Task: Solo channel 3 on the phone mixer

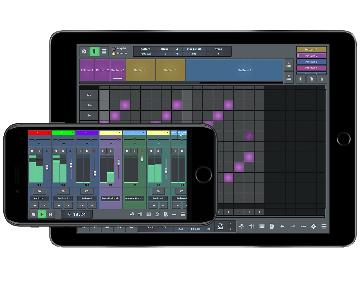Action: [87, 151]
